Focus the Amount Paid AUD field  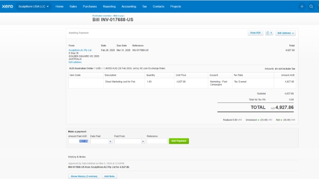[x=78, y=141]
